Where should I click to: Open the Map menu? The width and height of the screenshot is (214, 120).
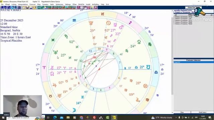(39, 4)
